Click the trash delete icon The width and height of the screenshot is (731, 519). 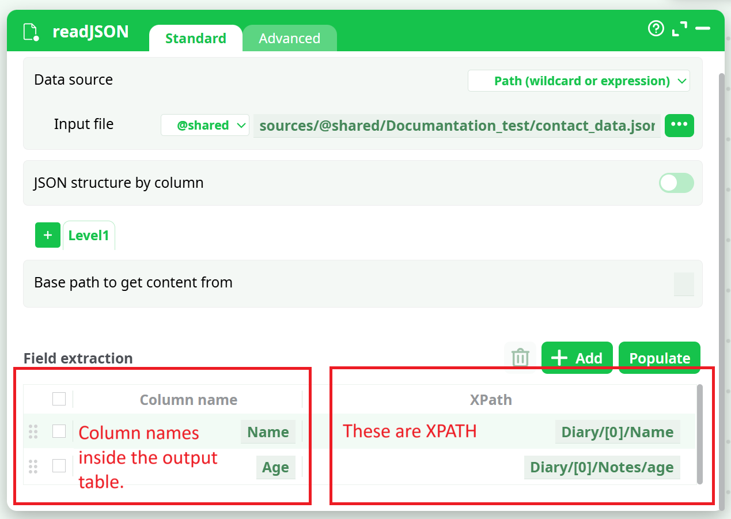tap(520, 358)
